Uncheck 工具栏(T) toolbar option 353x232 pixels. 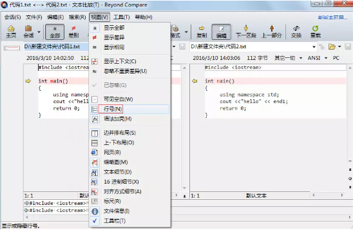129,221
